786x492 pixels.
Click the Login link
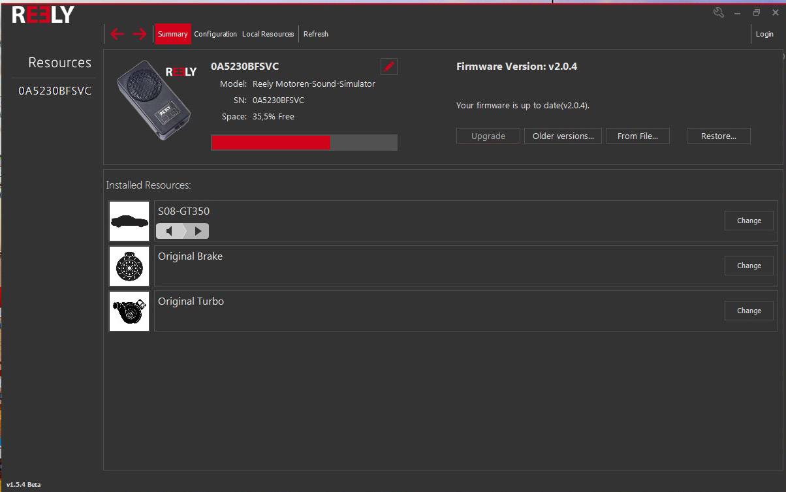[x=764, y=33]
